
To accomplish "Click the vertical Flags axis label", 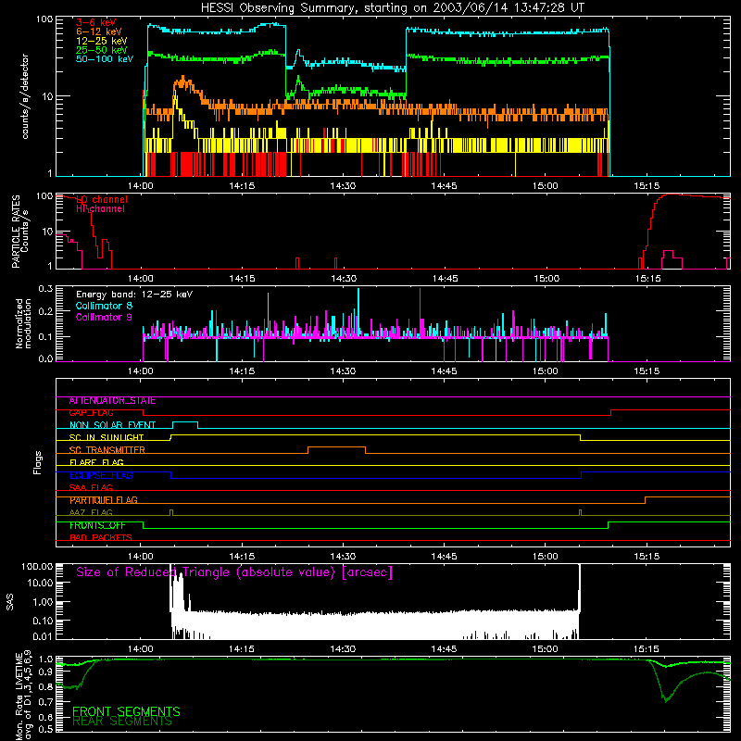I will click(38, 462).
